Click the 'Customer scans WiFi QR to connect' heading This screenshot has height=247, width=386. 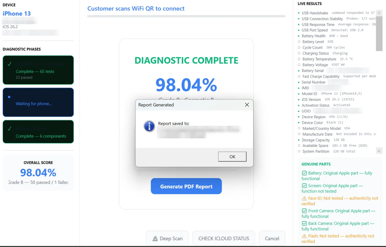[136, 9]
